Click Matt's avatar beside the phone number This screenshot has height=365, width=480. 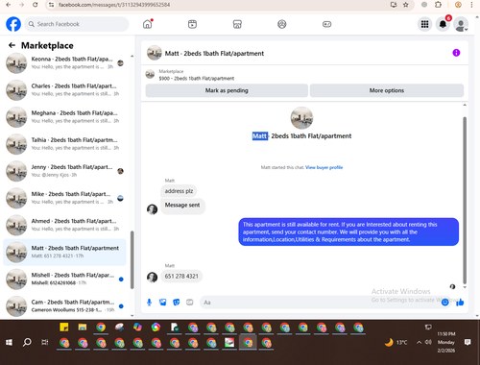pos(152,277)
